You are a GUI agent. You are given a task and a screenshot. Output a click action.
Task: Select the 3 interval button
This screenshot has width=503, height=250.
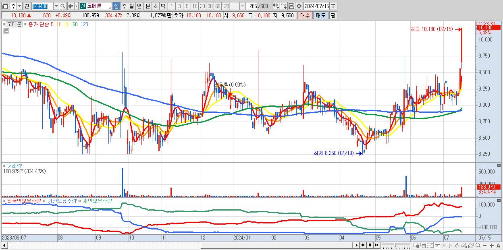click(x=179, y=6)
